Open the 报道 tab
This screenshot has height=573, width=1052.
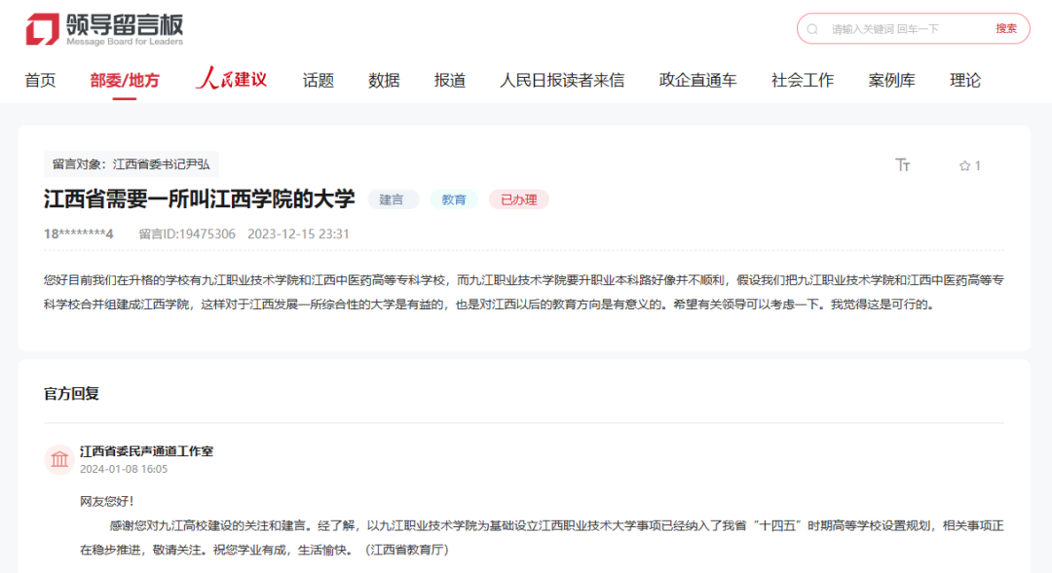pyautogui.click(x=448, y=80)
